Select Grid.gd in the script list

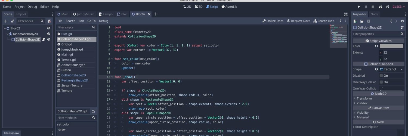76,44
